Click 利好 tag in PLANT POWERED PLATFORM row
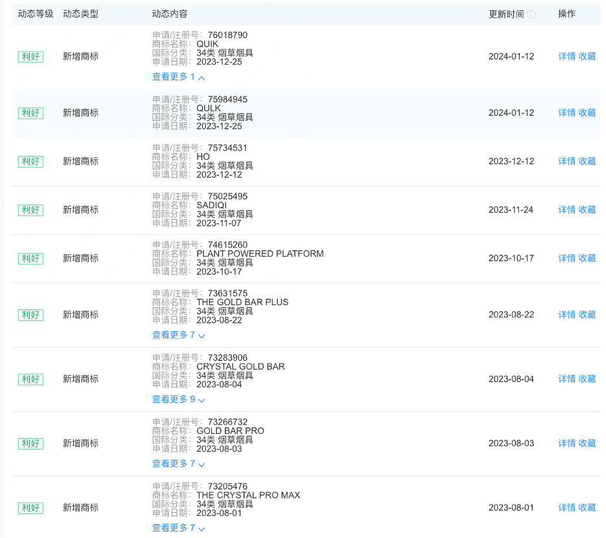The image size is (606, 538). 30,259
